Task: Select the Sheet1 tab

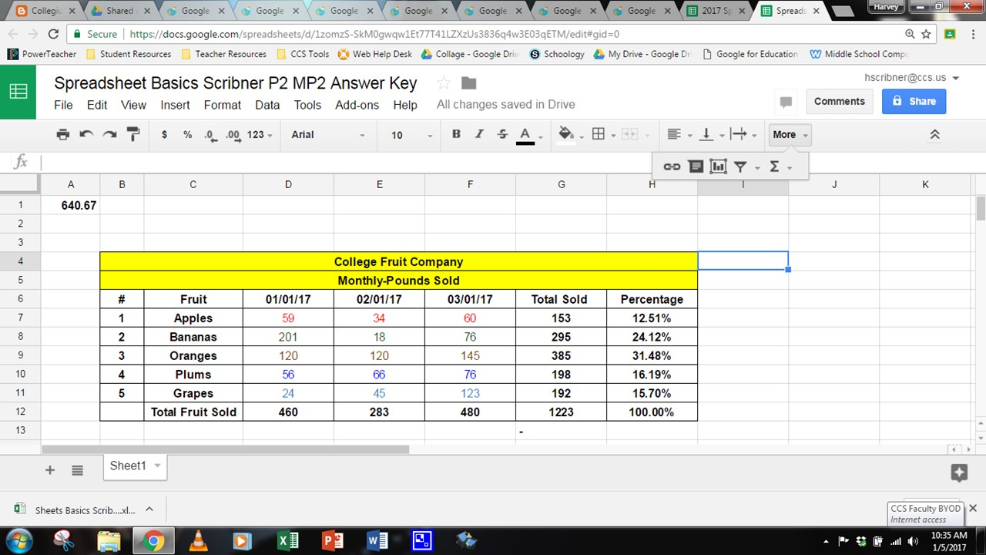Action: click(x=135, y=466)
